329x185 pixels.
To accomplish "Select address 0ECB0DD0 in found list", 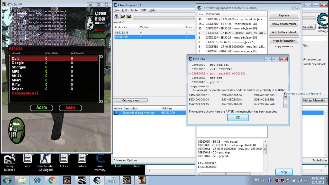I will 154,37.
